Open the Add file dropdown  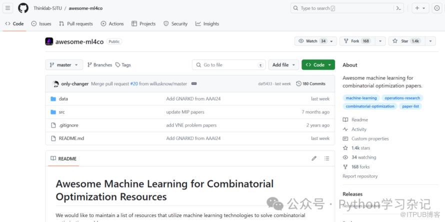(283, 65)
